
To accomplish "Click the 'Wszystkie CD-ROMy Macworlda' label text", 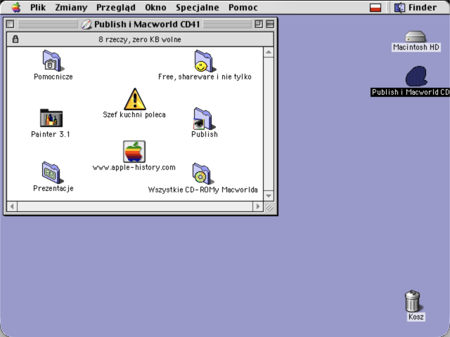I will pyautogui.click(x=203, y=190).
